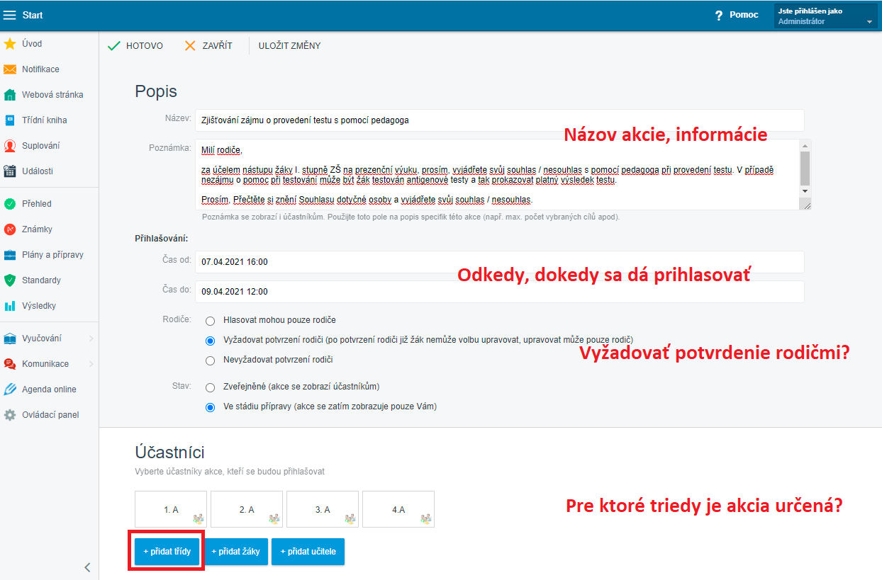Click the Suplování icon in sidebar
This screenshot has width=882, height=580.
(10, 146)
